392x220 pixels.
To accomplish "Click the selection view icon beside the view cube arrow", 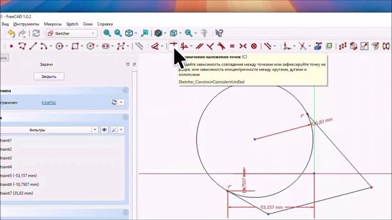I will click(x=145, y=33).
